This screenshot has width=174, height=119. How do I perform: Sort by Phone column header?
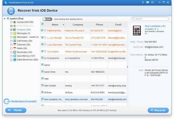click(x=99, y=25)
